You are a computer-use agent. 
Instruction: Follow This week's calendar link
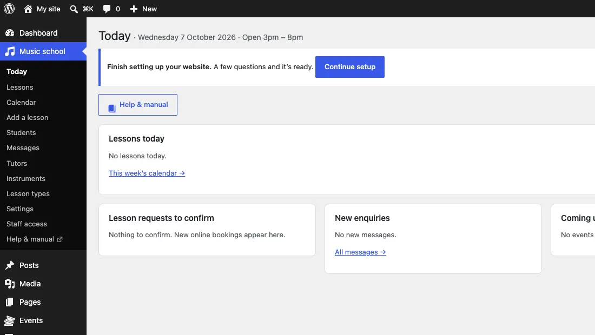tap(147, 173)
